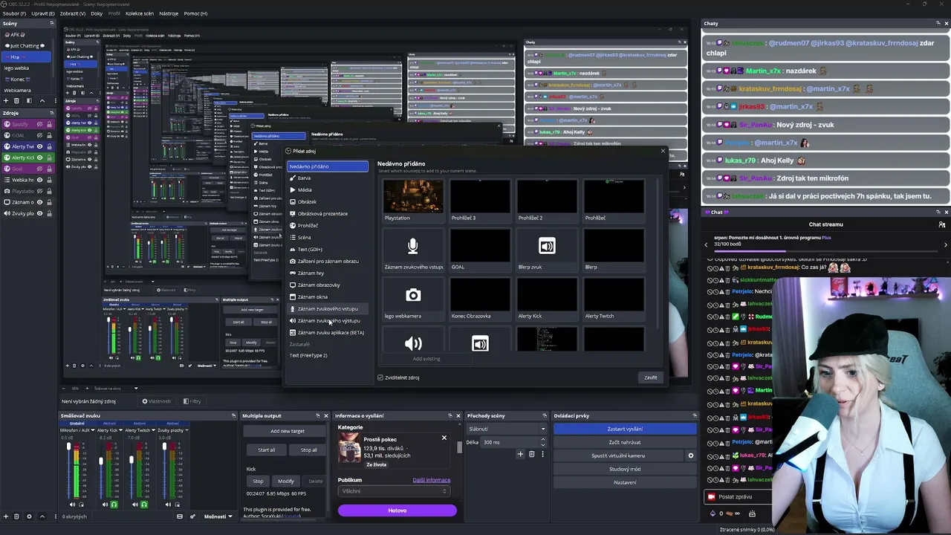
Task: Open the Nástroje menu
Action: pos(169,13)
